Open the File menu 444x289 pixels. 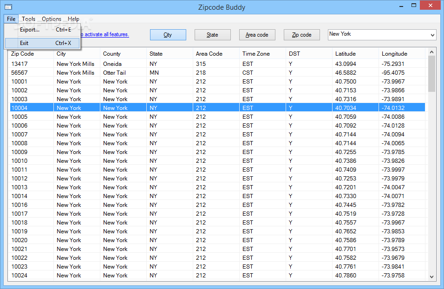(x=11, y=19)
